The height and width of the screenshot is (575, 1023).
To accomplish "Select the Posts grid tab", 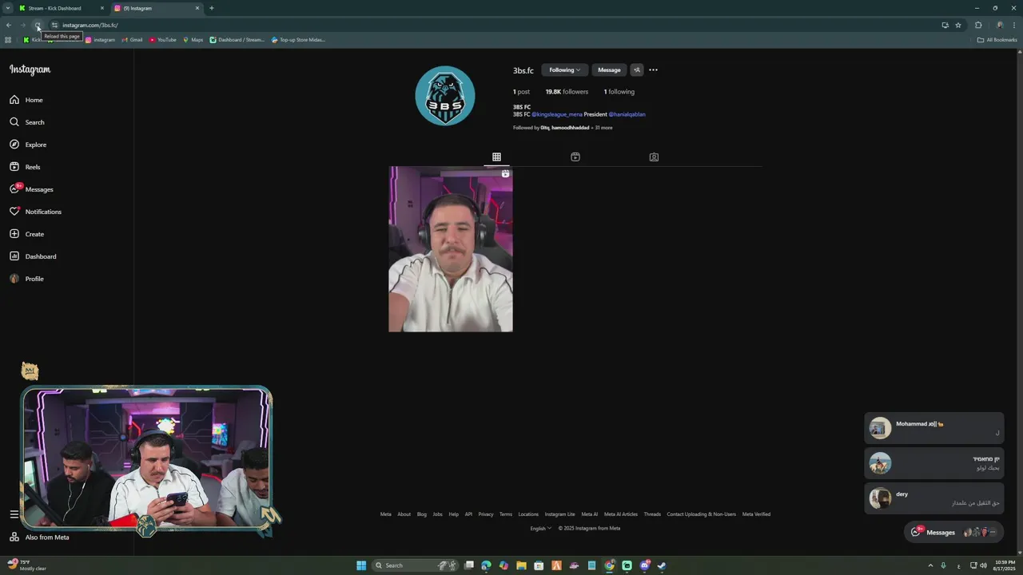I will tap(496, 157).
